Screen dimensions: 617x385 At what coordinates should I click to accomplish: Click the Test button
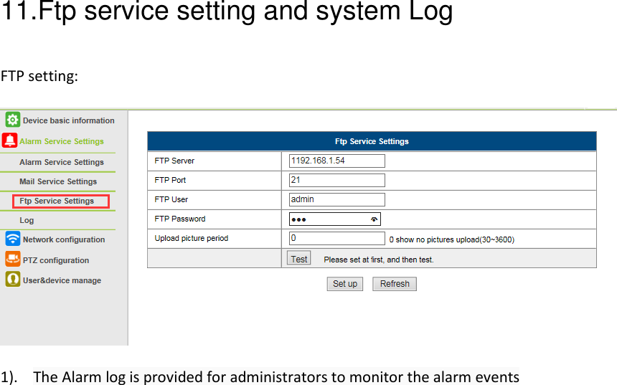coord(298,259)
